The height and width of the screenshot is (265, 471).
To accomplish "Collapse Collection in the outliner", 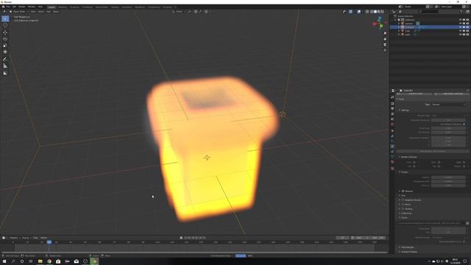I will click(396, 20).
